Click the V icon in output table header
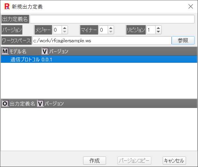The height and width of the screenshot is (167, 198). (40, 104)
